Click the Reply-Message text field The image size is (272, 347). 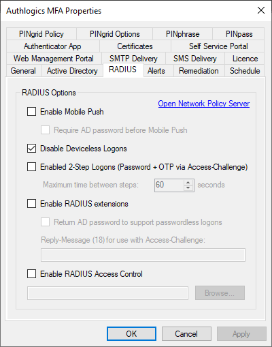[143, 255]
